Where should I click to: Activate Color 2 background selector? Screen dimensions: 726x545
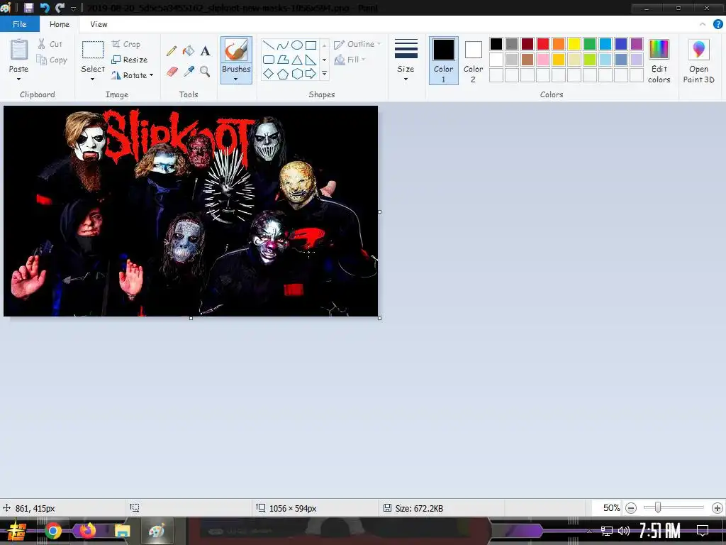(x=473, y=61)
